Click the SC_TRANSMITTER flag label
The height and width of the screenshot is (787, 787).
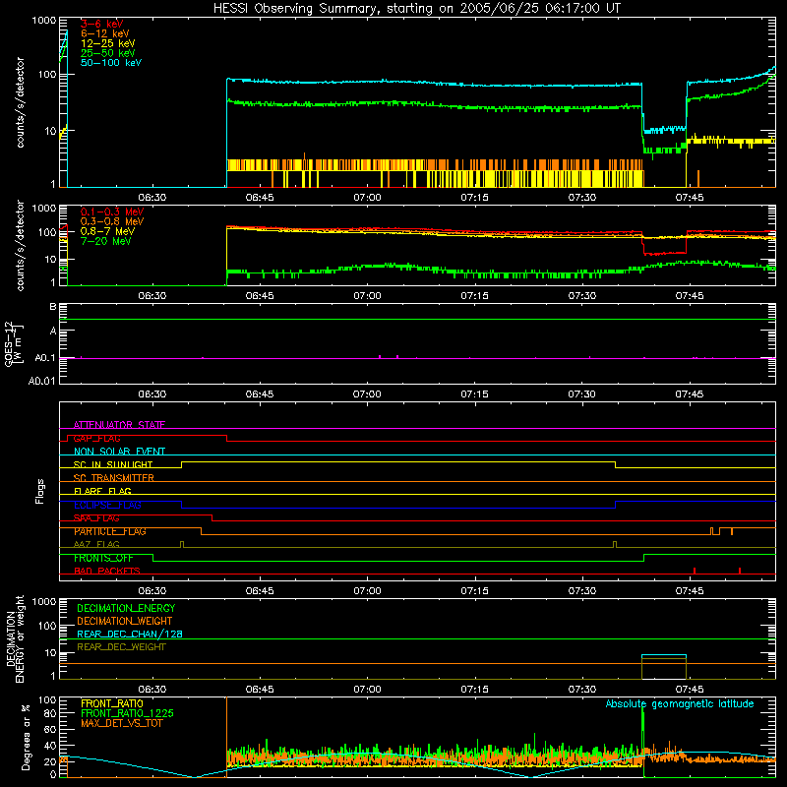113,478
